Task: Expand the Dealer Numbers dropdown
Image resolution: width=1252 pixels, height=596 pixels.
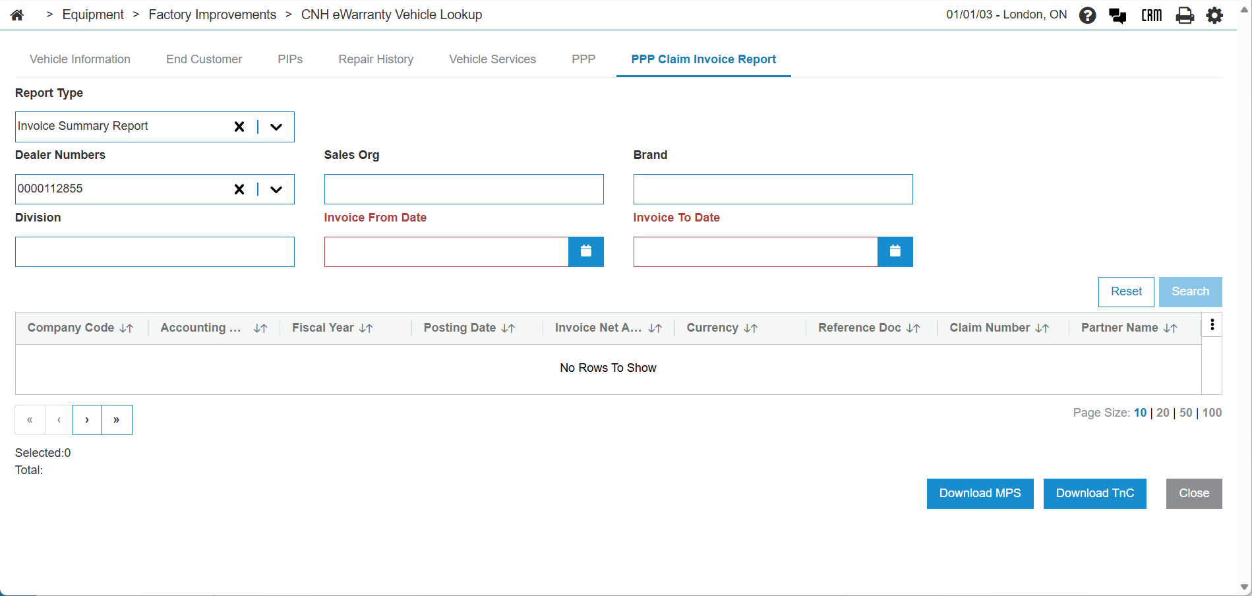Action: click(276, 189)
